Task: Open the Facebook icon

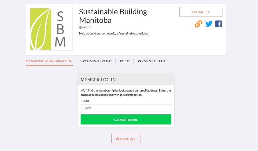Action: point(218,24)
